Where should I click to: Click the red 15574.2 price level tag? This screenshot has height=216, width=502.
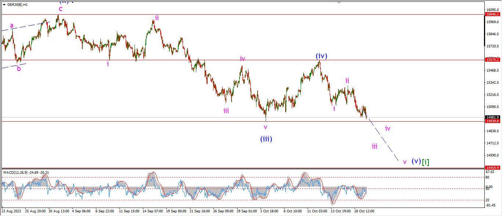[x=492, y=60]
